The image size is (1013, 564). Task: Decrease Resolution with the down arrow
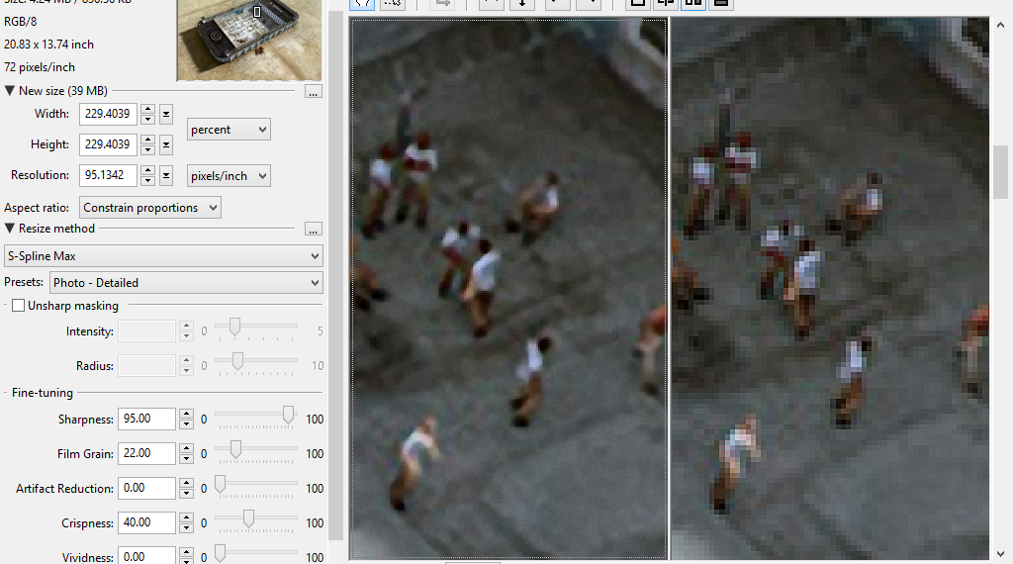pyautogui.click(x=148, y=180)
